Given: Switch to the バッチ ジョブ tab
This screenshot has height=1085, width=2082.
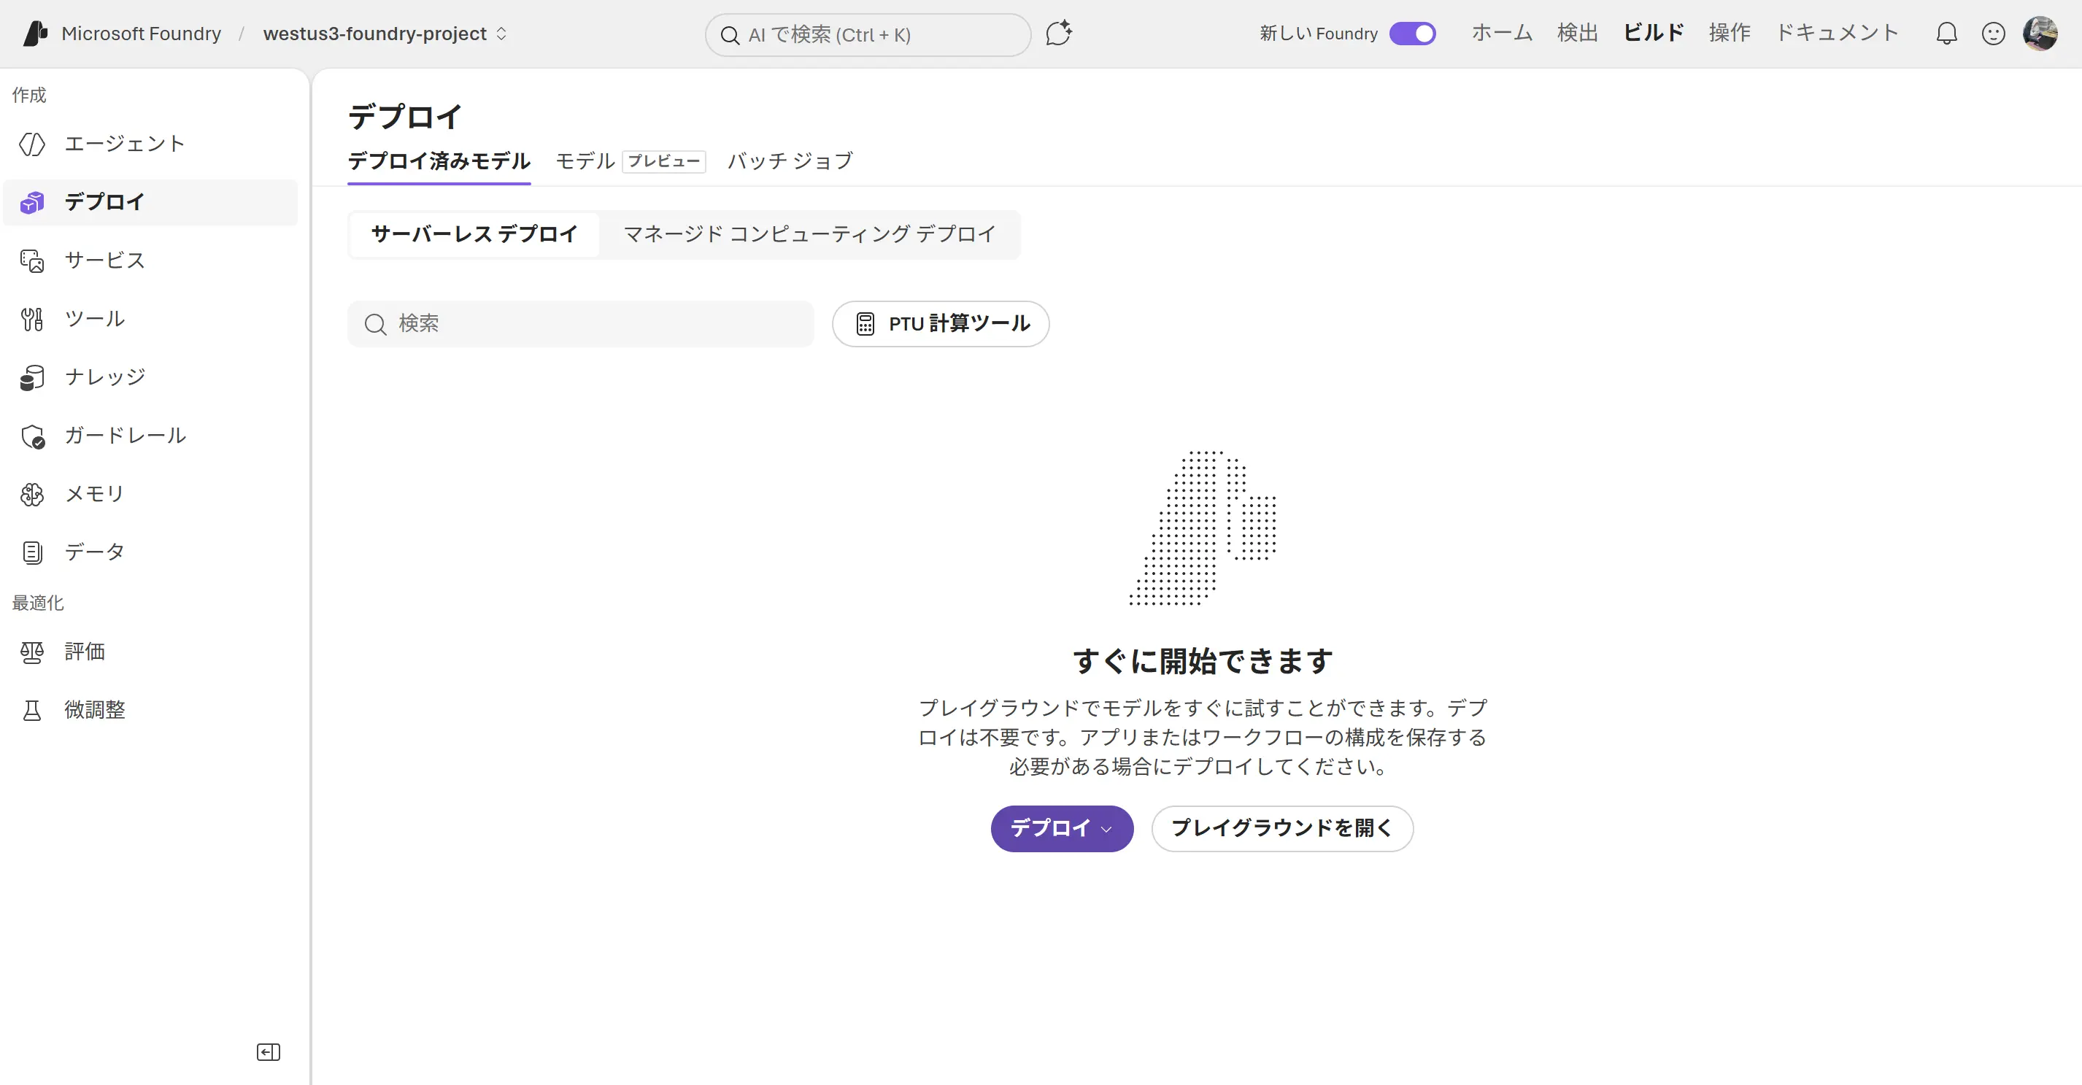Looking at the screenshot, I should tap(790, 161).
